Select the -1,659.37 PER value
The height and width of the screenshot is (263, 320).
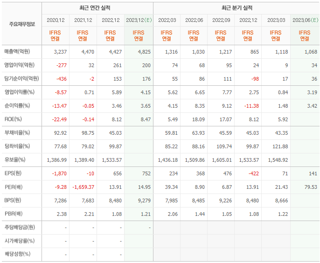[83, 187]
